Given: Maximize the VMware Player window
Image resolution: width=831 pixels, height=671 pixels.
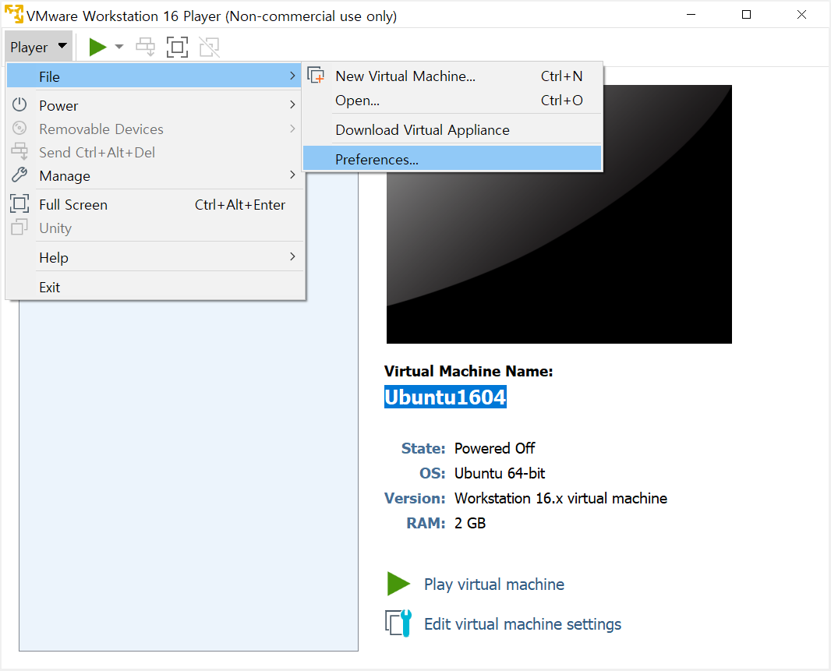Looking at the screenshot, I should (x=746, y=15).
